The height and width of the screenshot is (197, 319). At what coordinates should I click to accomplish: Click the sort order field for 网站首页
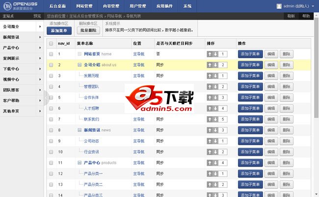point(223,54)
